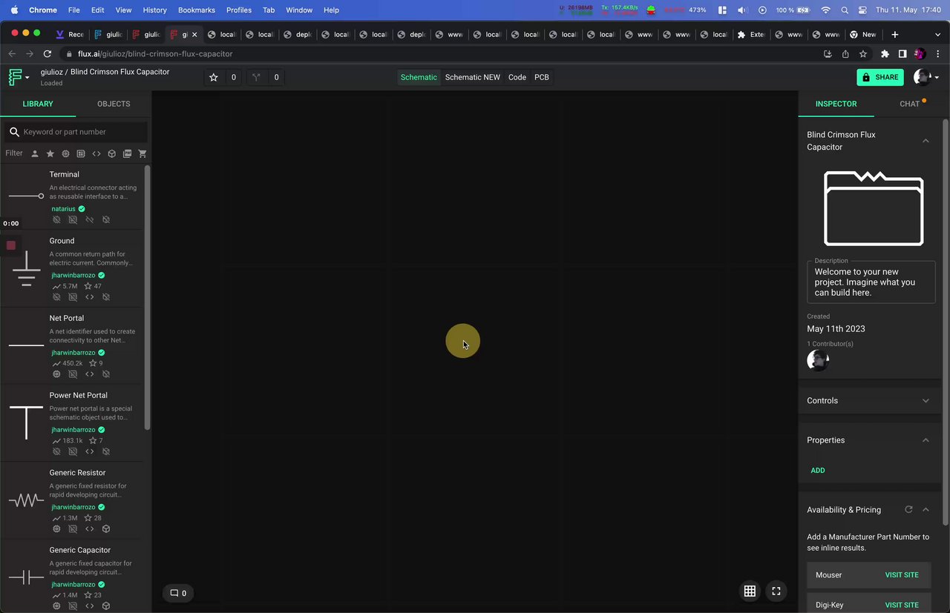This screenshot has width=950, height=613.
Task: Open the Chat panel tab
Action: coord(910,104)
